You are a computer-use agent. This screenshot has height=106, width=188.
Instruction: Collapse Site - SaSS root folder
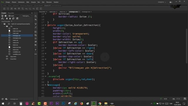click(x=2, y=24)
